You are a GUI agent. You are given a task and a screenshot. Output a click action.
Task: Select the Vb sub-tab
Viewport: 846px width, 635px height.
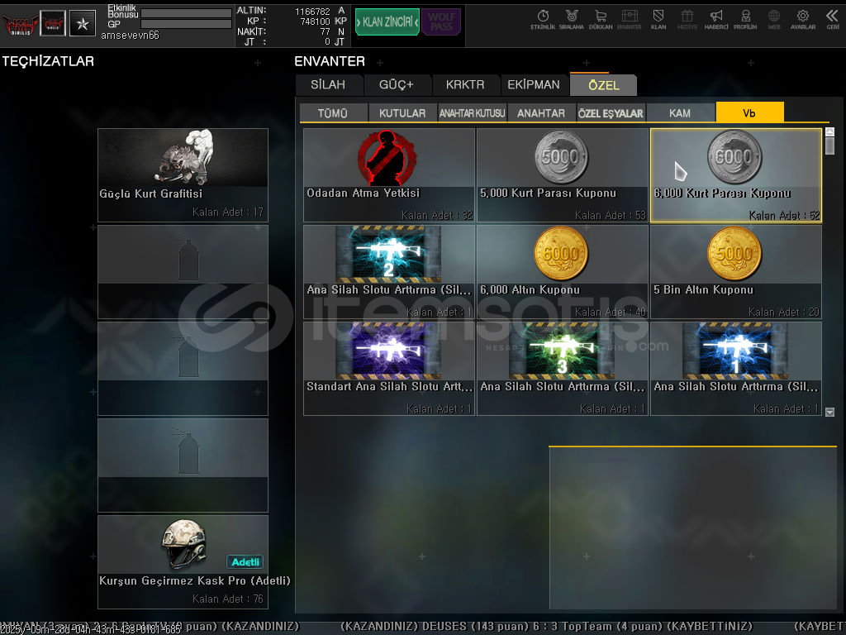click(x=749, y=112)
